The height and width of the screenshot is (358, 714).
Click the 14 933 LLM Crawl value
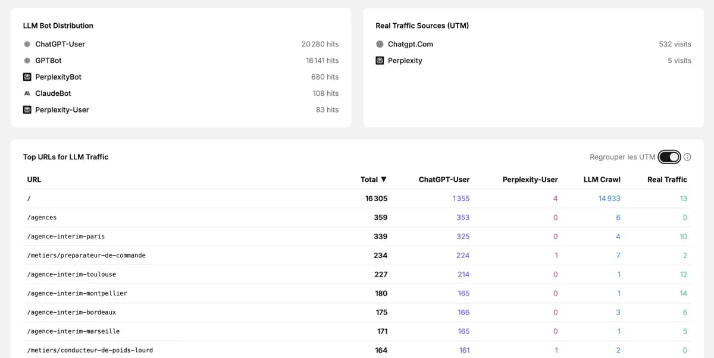(609, 199)
